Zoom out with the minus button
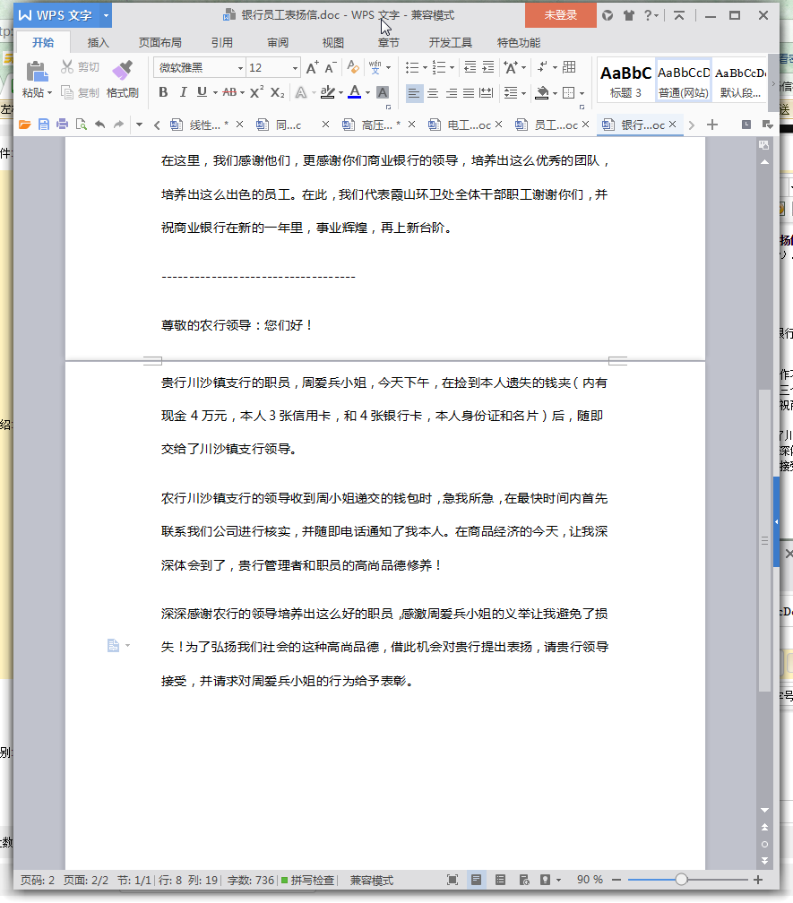 tap(616, 880)
